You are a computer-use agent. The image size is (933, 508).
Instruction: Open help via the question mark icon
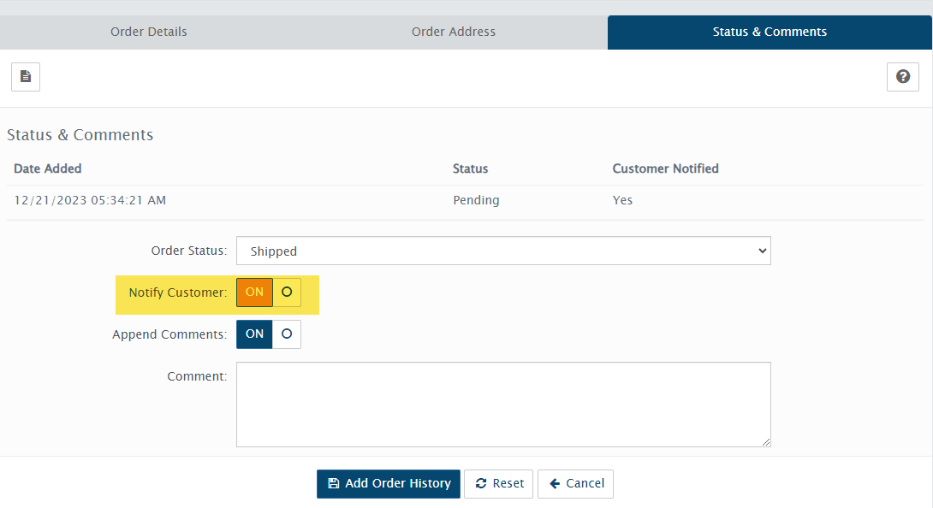[902, 77]
